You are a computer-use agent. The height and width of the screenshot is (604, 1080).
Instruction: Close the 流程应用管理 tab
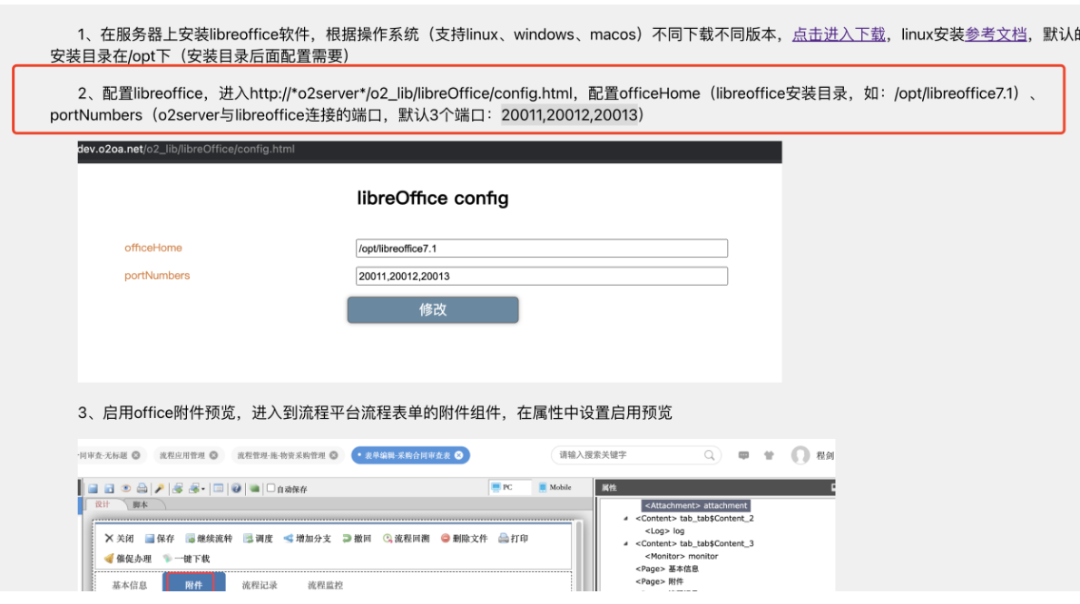click(x=213, y=455)
